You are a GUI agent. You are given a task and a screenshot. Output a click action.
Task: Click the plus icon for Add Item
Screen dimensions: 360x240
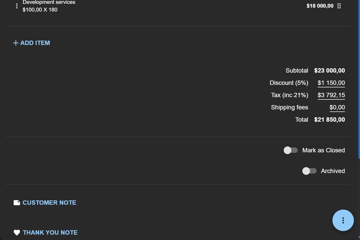pos(16,43)
